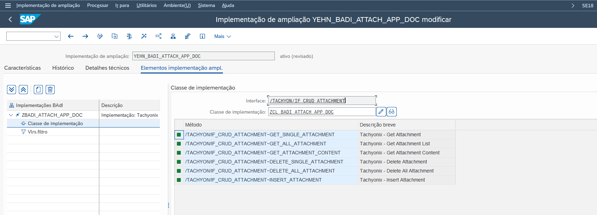Expand the Mais toolbar menu
The width and height of the screenshot is (597, 215).
(x=223, y=36)
